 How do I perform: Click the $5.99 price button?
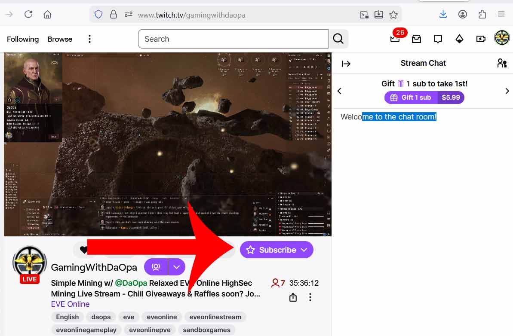[x=451, y=98]
